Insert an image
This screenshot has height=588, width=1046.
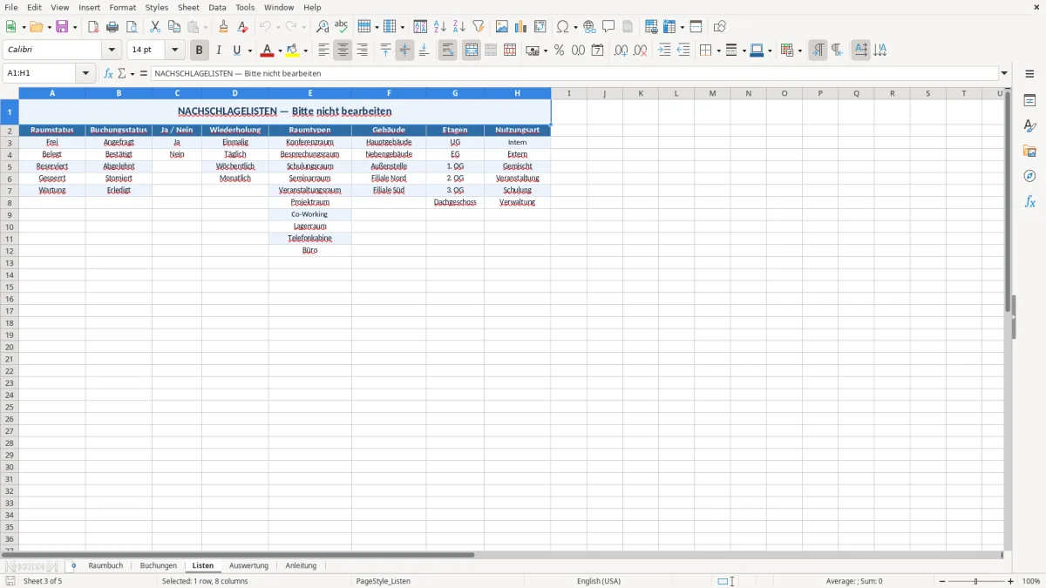click(502, 27)
